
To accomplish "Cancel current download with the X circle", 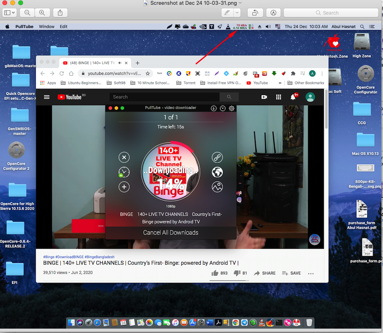I will click(124, 157).
